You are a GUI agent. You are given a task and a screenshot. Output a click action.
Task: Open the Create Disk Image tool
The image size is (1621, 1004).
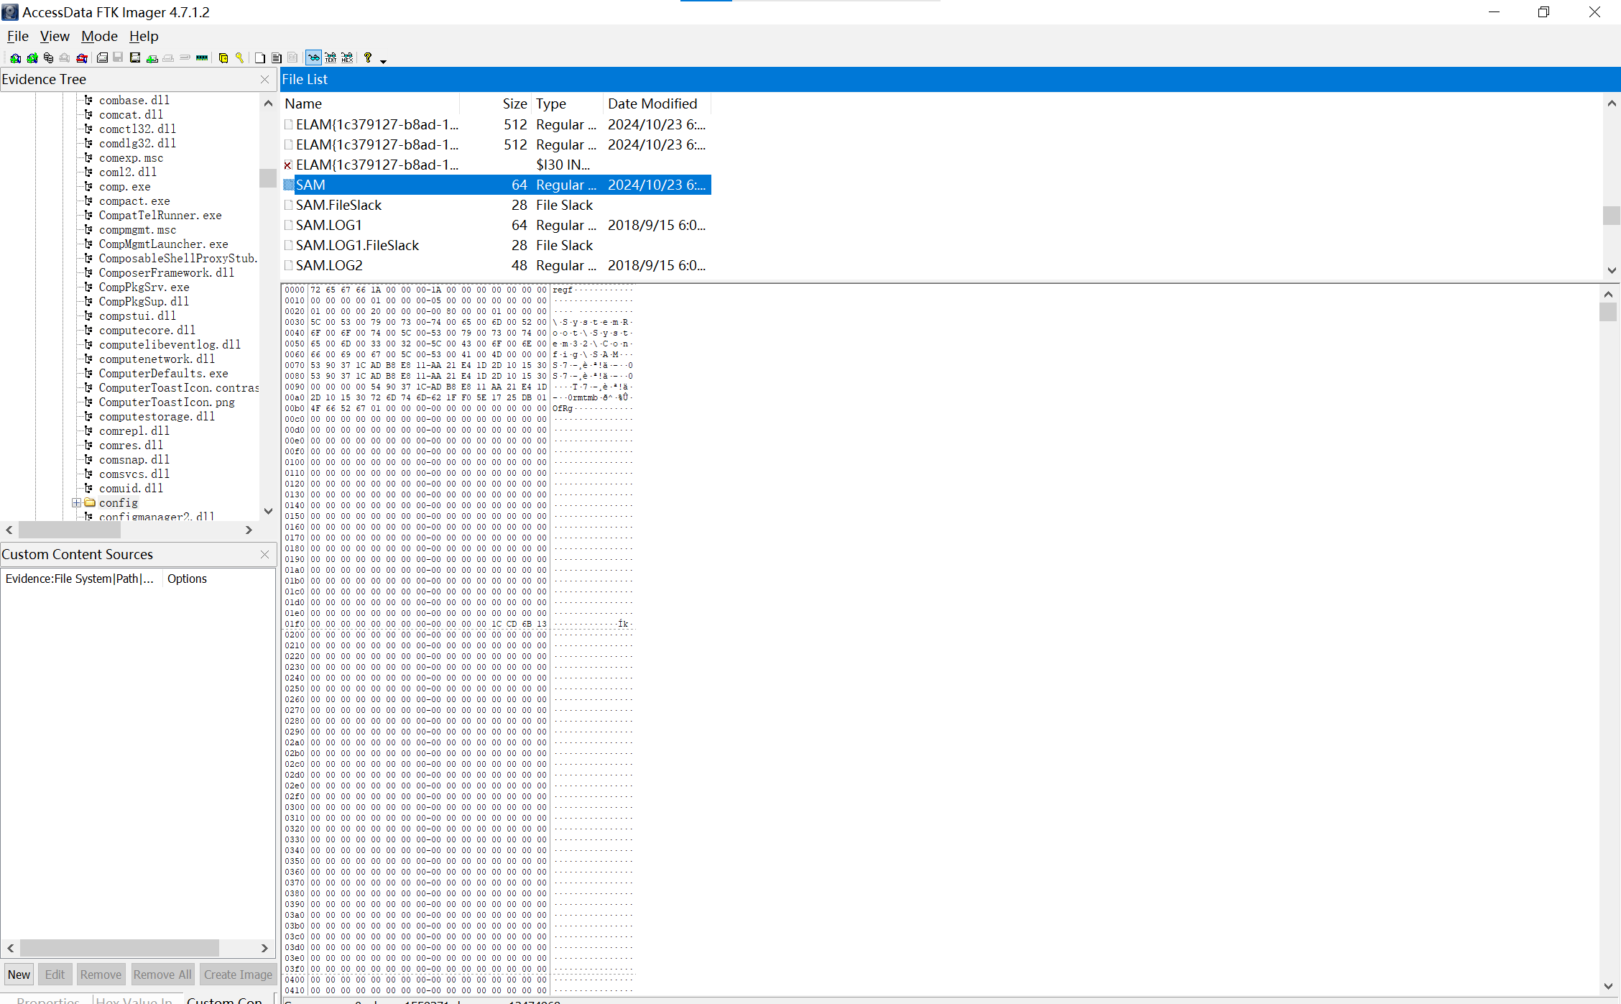[102, 57]
